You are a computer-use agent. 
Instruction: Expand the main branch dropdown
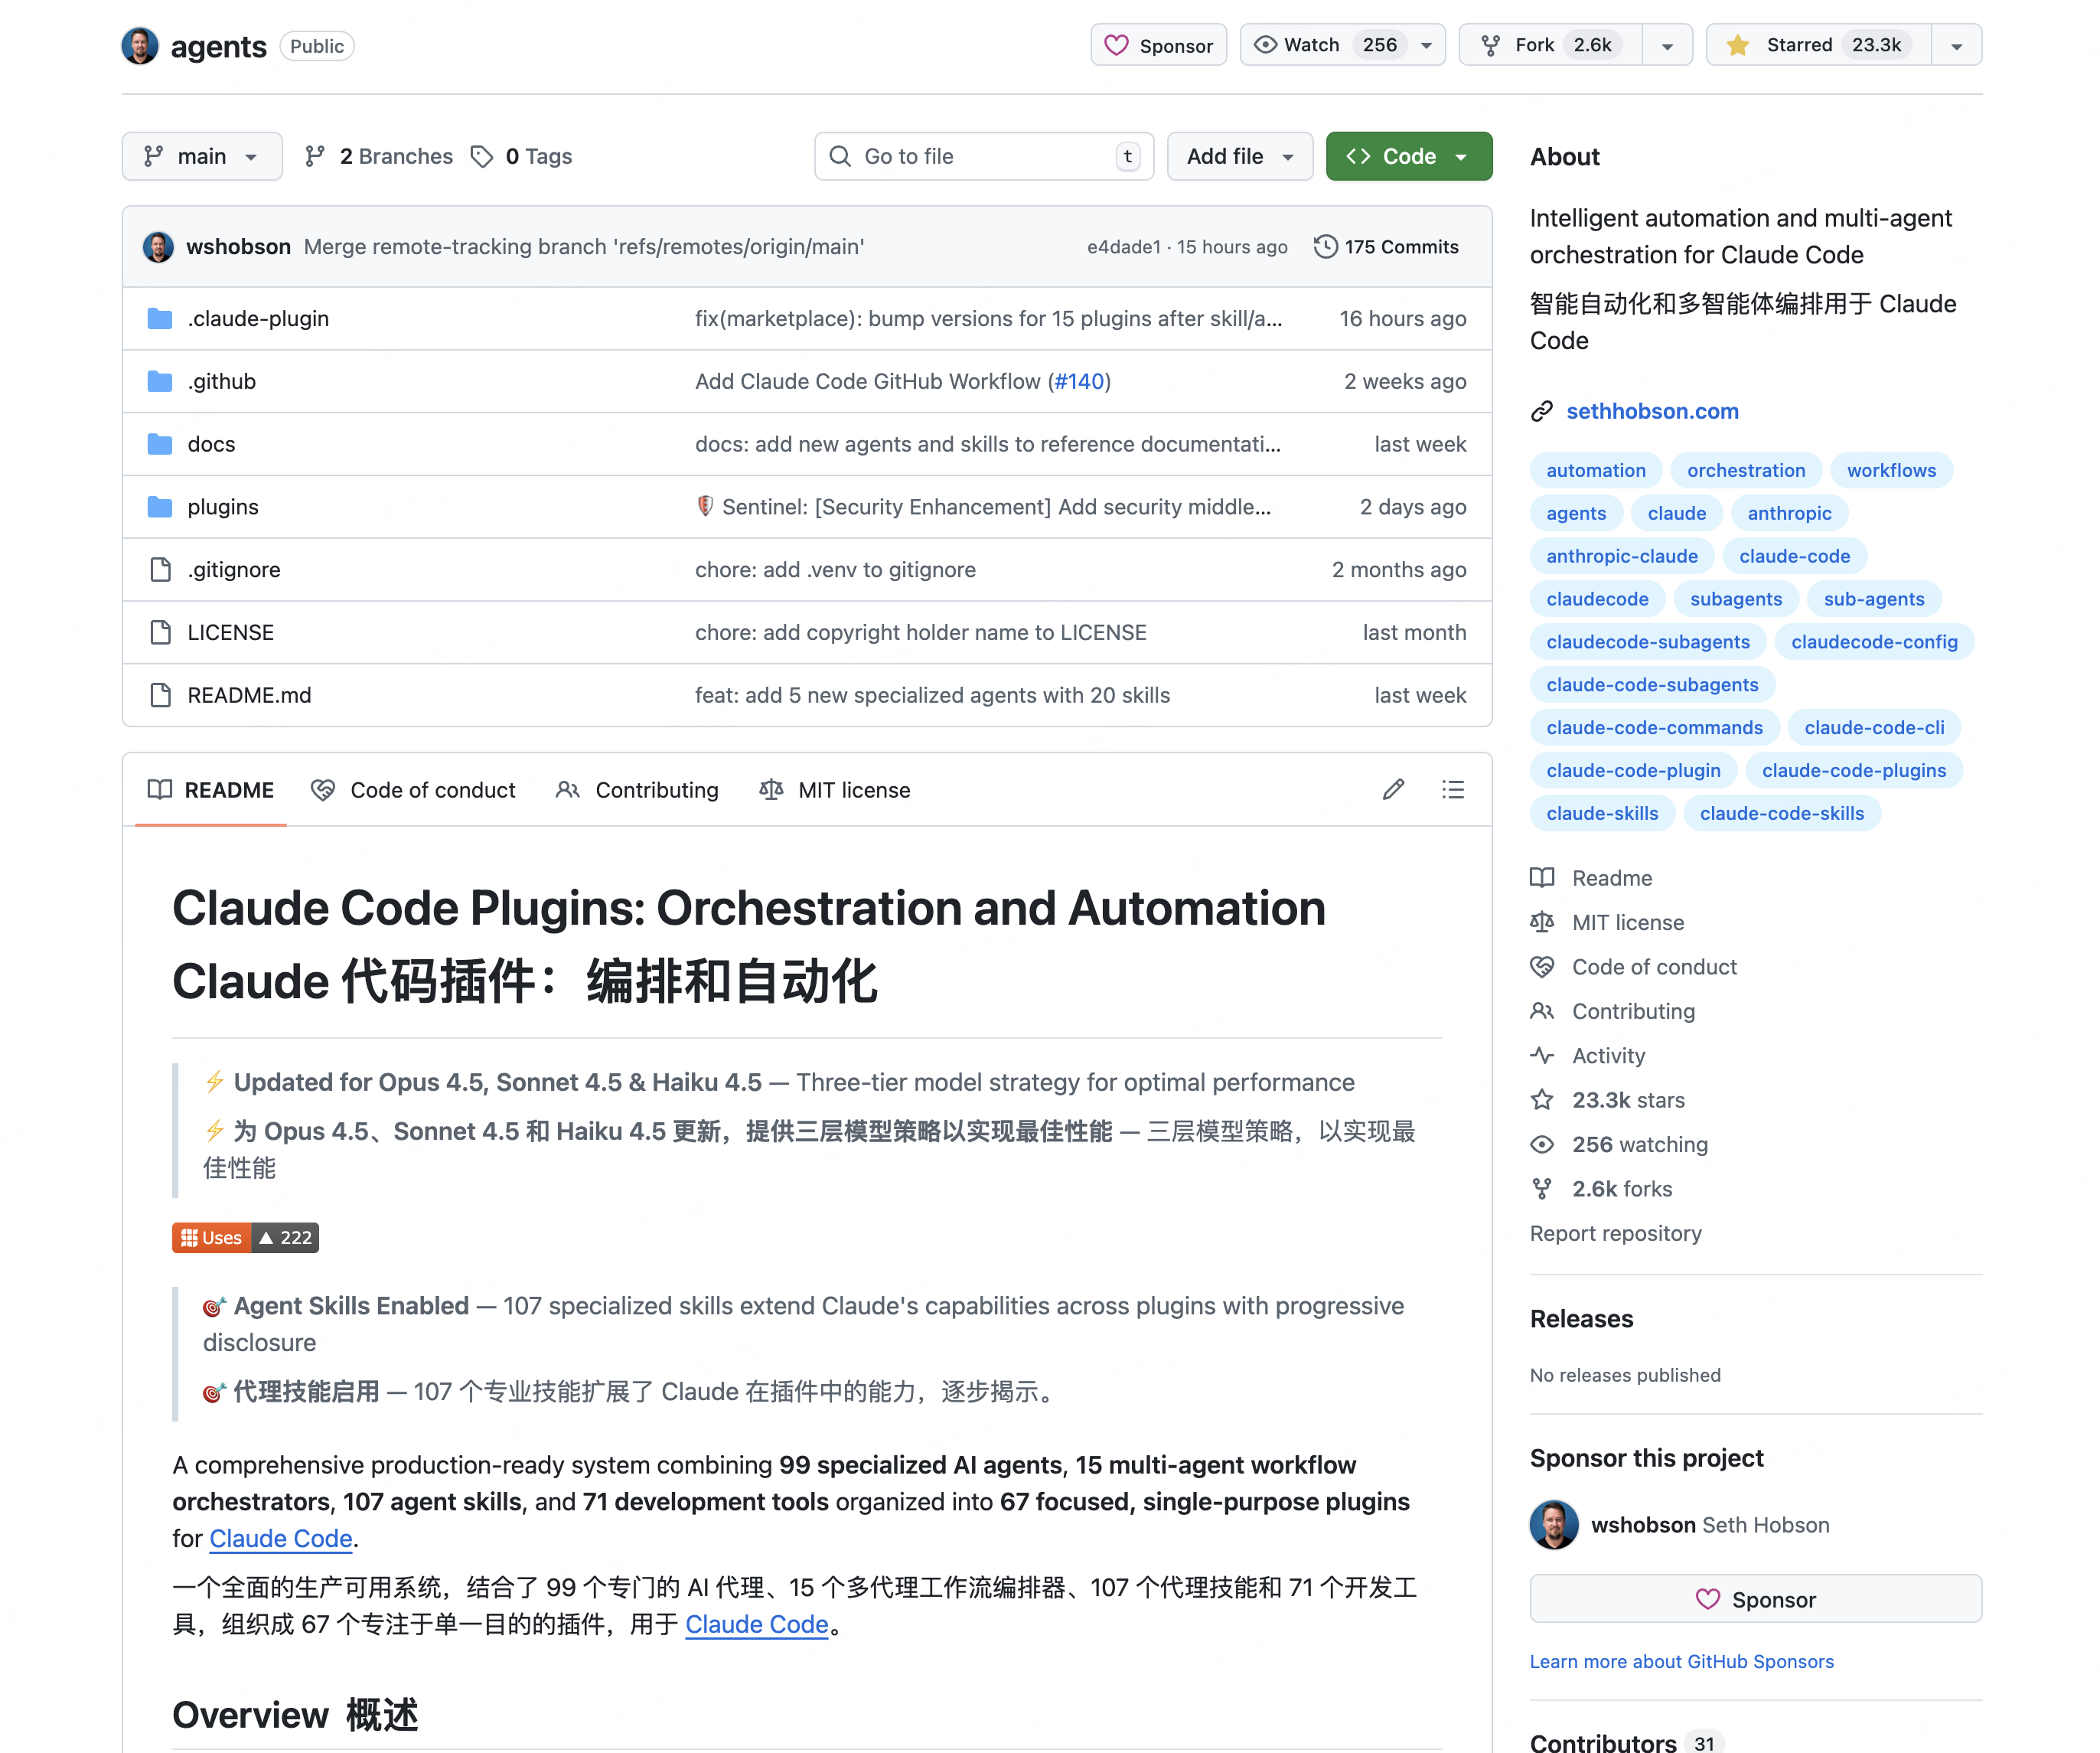tap(202, 156)
